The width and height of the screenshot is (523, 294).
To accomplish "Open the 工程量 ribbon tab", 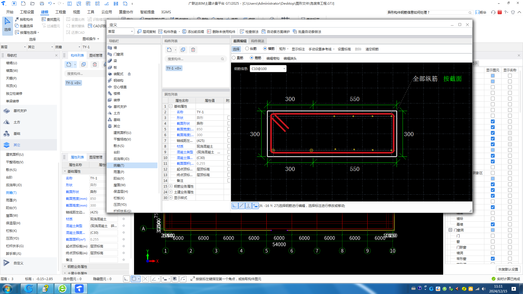I will click(60, 12).
